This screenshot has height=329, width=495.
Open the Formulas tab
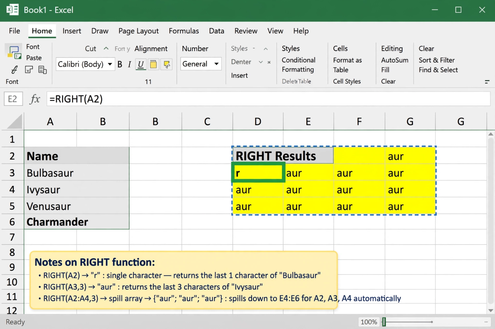[184, 31]
